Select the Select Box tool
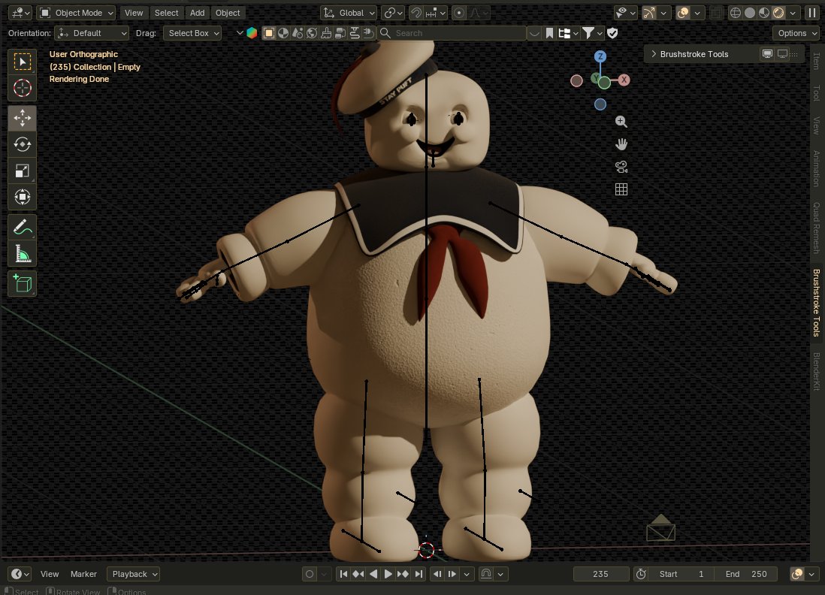 point(22,62)
